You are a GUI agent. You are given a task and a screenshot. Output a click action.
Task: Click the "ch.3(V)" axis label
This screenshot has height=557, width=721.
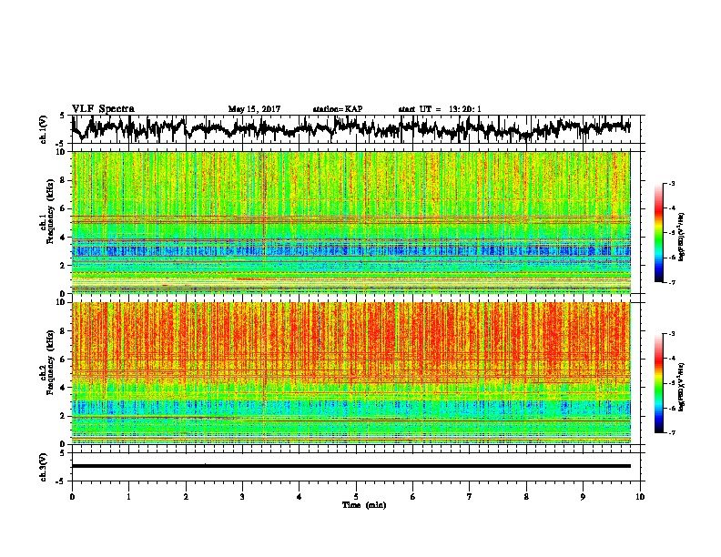point(44,467)
